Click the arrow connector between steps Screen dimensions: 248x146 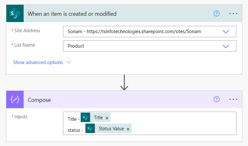(124, 83)
